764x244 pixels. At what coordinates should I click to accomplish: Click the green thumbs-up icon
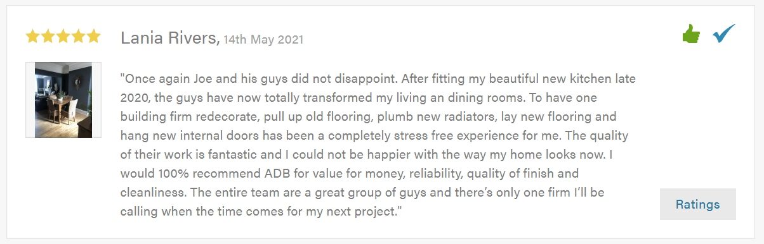tap(691, 34)
